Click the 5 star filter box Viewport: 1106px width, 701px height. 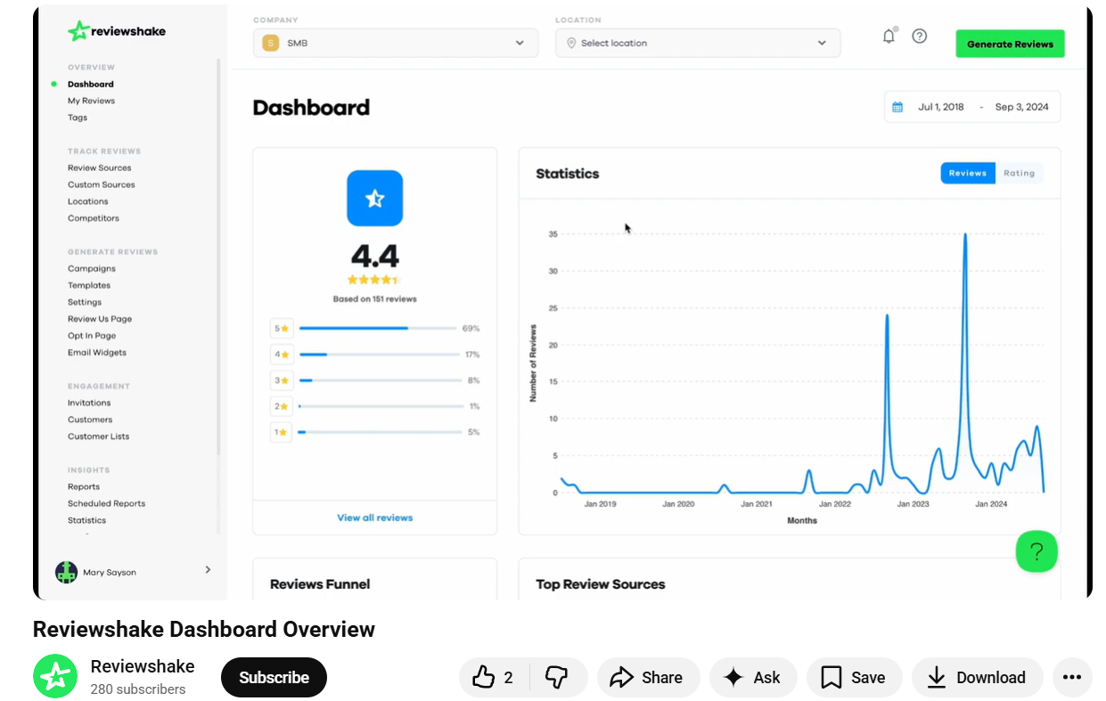(x=281, y=329)
